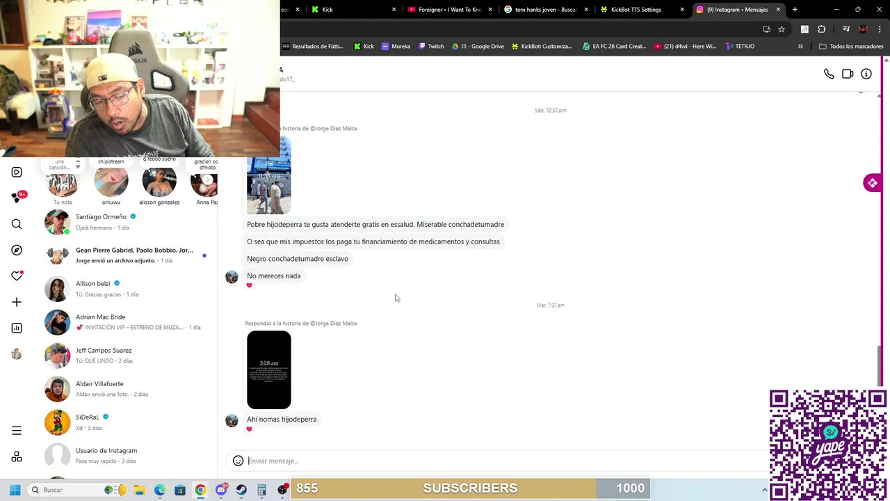Open Todos los marcadores folder
890x501 pixels.
[851, 47]
